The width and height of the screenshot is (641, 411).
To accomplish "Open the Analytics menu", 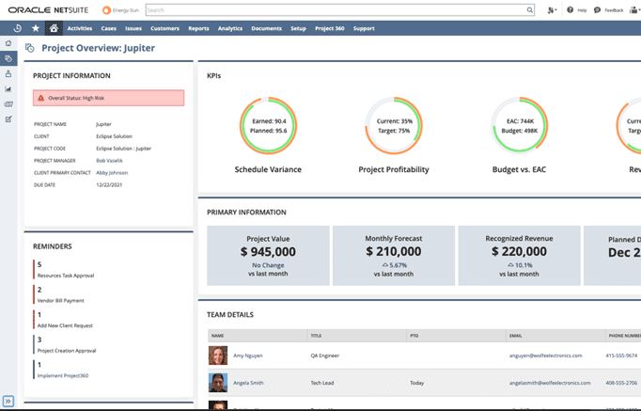I will [x=229, y=28].
